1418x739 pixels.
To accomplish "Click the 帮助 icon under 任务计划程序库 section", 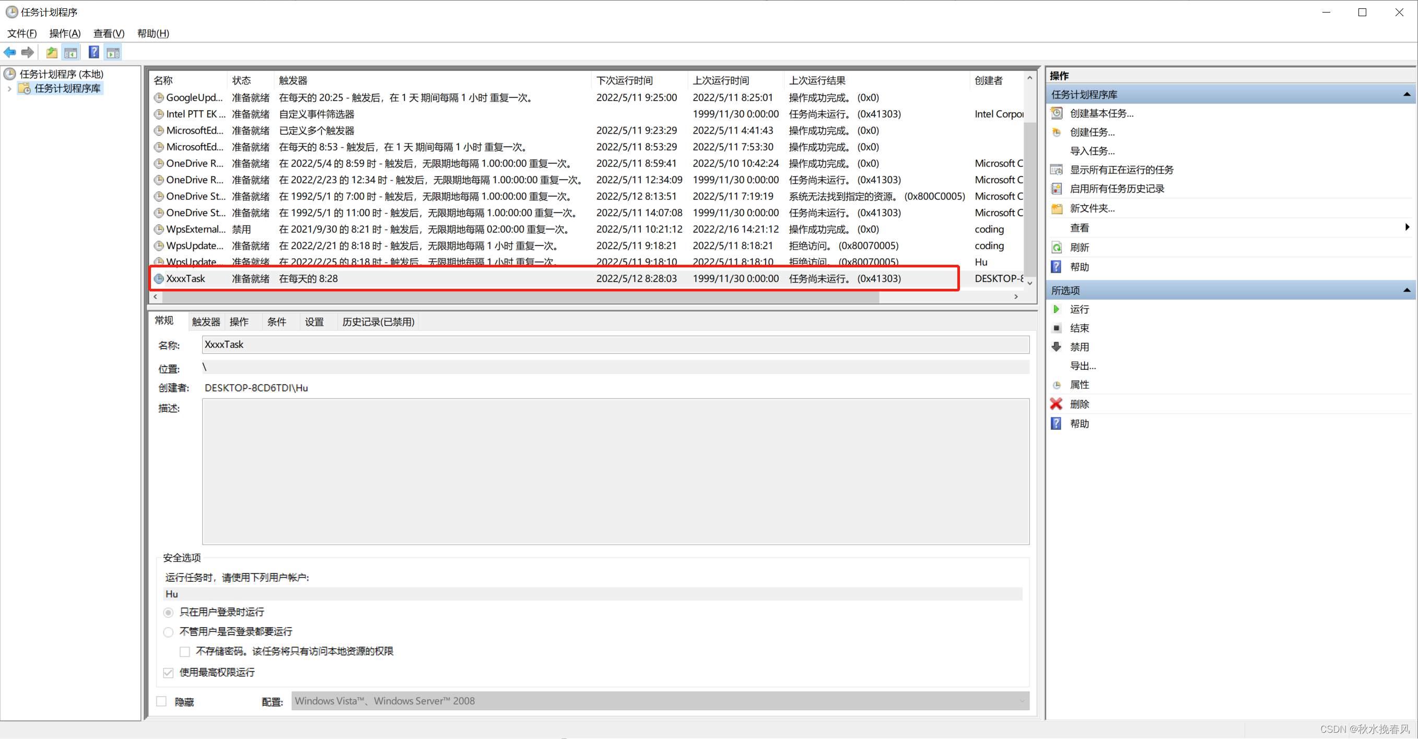I will tap(1057, 267).
